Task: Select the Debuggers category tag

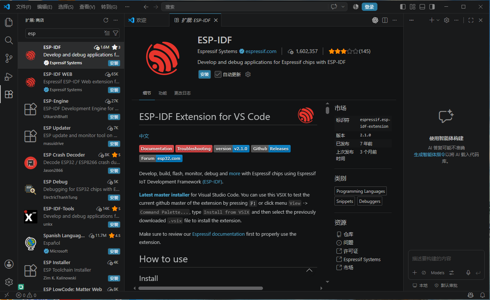Action: (x=370, y=201)
